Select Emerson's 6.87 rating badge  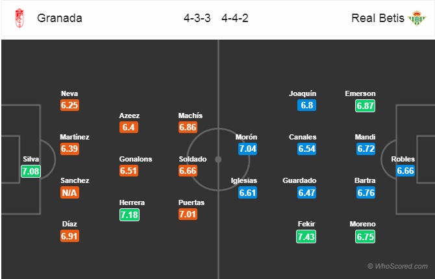coord(366,105)
